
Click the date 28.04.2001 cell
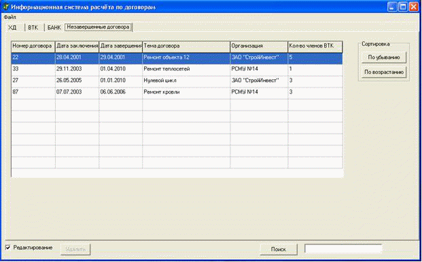click(77, 58)
